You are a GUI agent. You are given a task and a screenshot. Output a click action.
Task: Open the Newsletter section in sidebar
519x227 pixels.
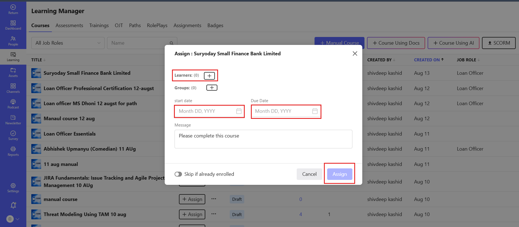(13, 120)
